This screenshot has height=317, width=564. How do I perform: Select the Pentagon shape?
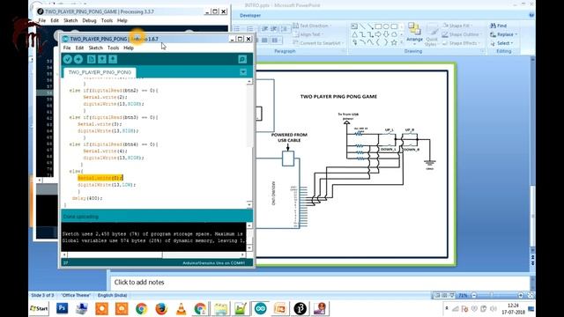click(x=394, y=34)
